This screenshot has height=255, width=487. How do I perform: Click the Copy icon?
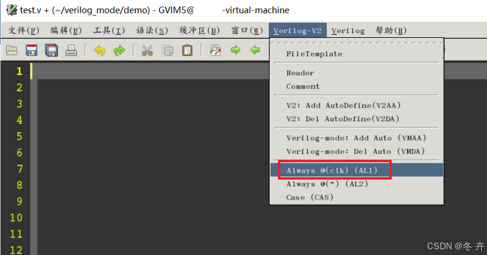pyautogui.click(x=167, y=50)
